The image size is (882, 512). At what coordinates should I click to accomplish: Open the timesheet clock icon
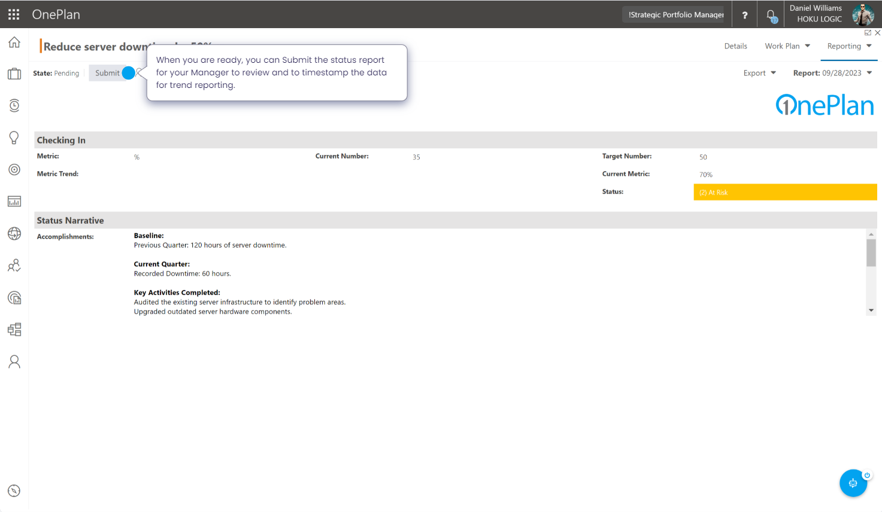[x=14, y=106]
